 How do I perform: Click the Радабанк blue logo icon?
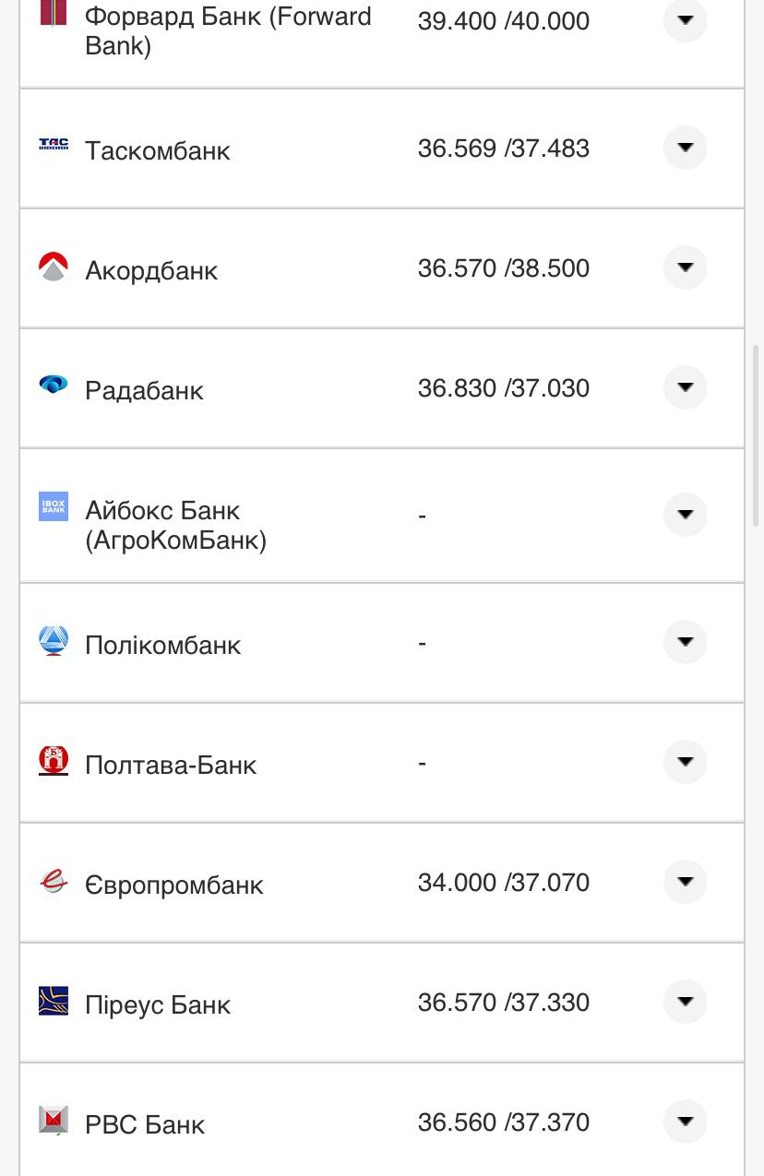(x=54, y=385)
